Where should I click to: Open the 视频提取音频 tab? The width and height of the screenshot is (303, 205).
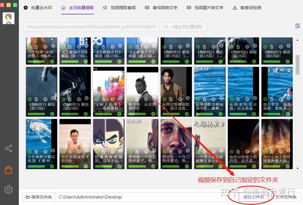(x=119, y=8)
